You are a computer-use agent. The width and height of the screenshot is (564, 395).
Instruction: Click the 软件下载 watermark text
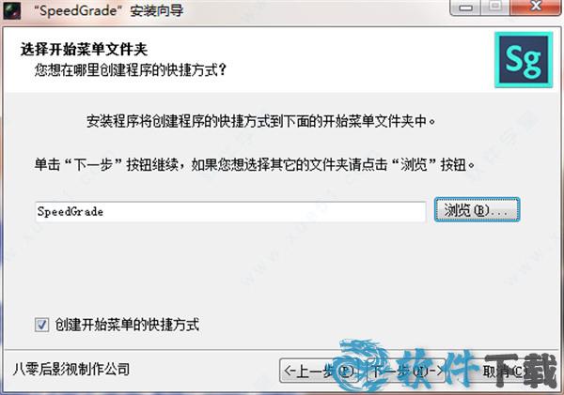pyautogui.click(x=478, y=370)
